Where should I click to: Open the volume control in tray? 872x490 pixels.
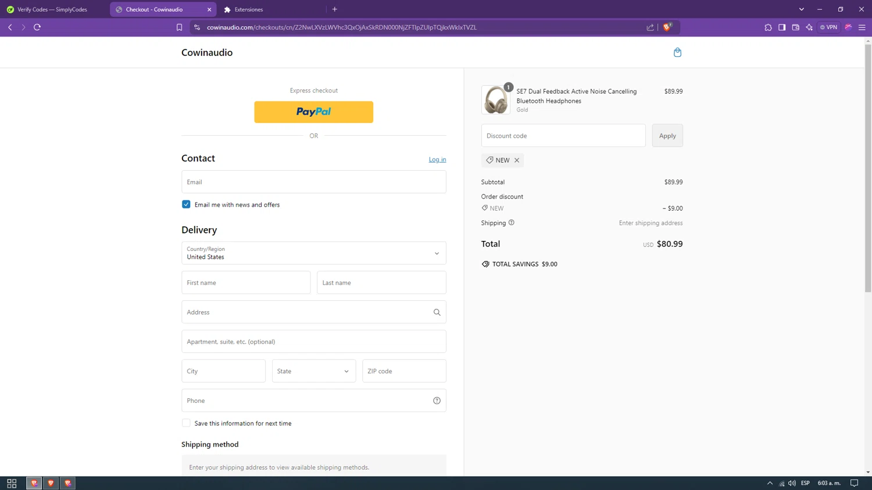[792, 483]
